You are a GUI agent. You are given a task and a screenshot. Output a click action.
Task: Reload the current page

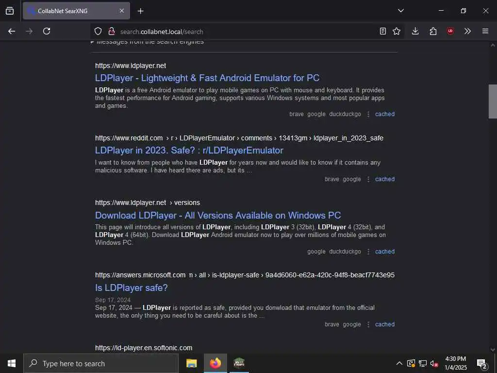click(x=47, y=31)
